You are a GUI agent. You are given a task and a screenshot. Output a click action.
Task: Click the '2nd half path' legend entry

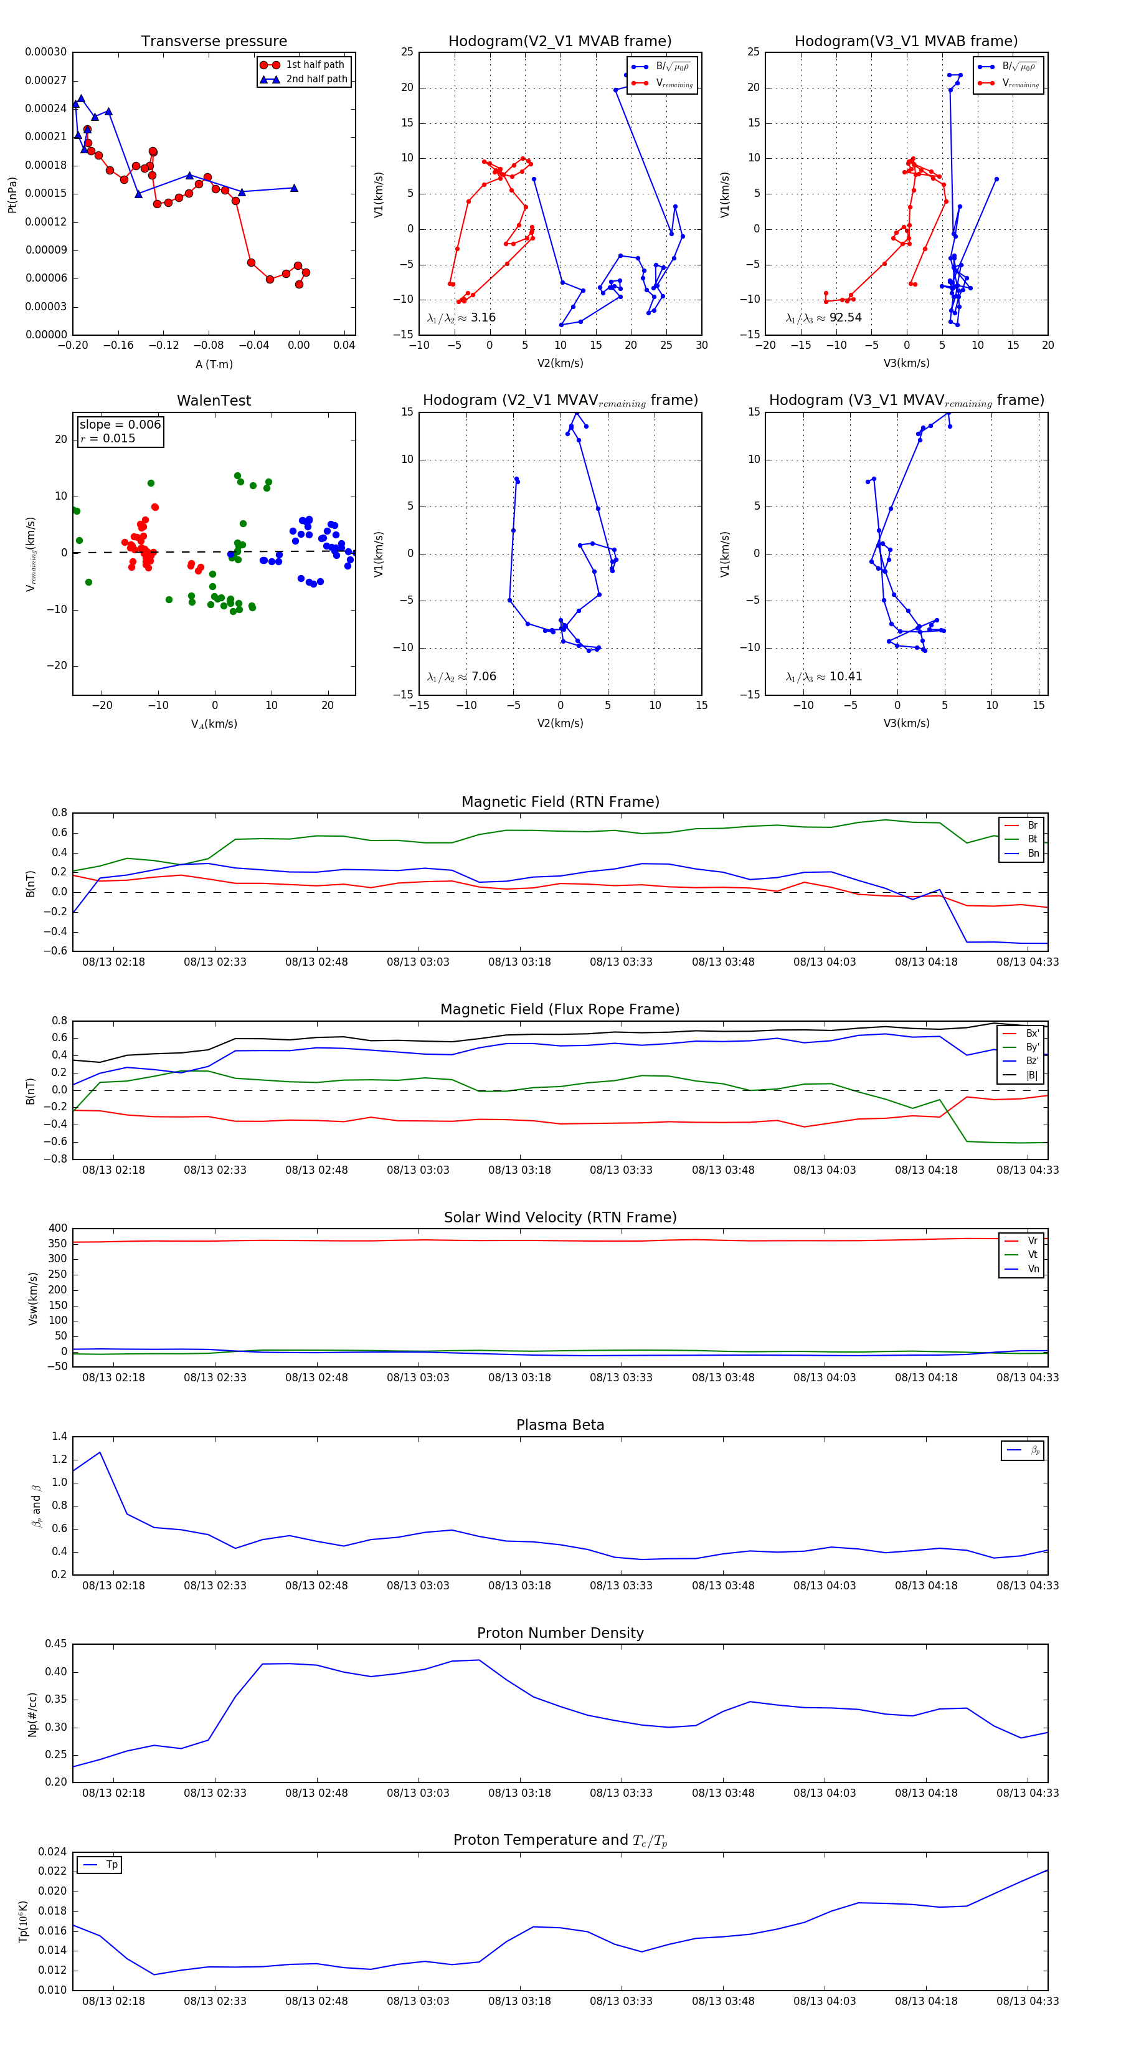click(x=304, y=79)
